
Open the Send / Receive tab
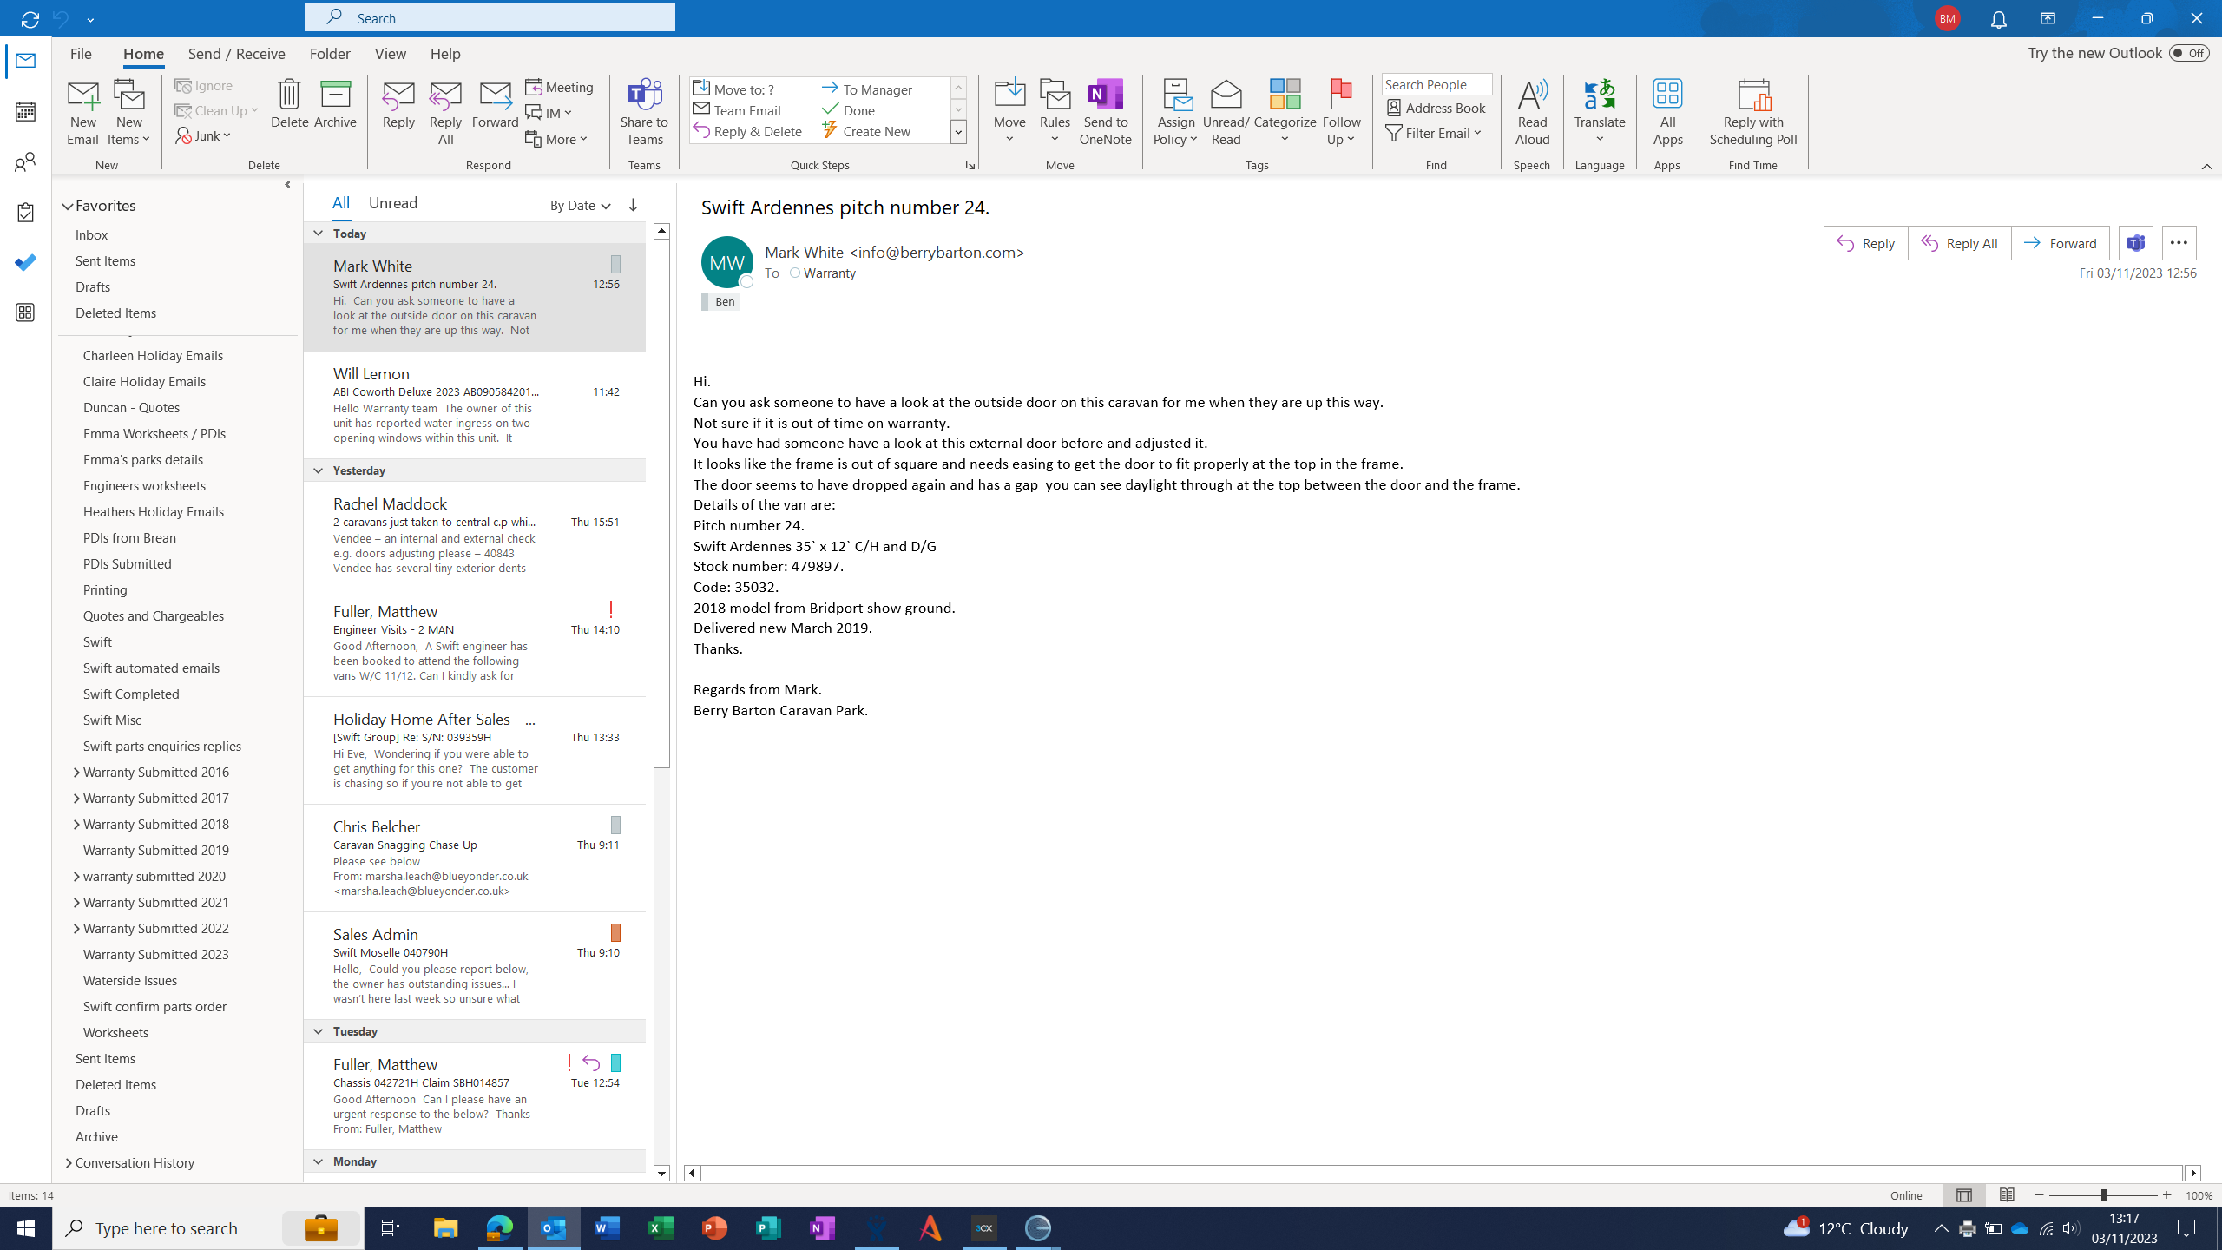click(x=236, y=54)
